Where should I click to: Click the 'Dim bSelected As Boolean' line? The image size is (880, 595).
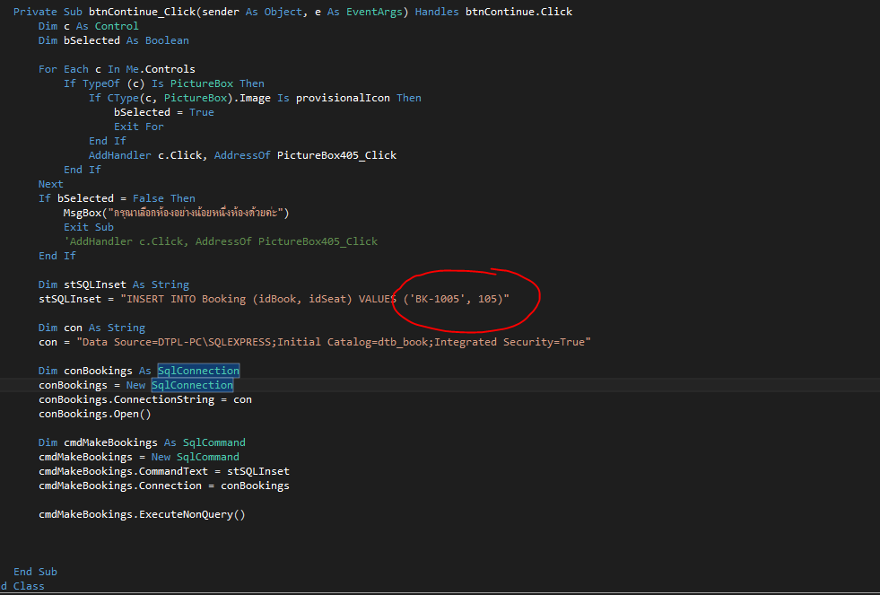point(113,40)
